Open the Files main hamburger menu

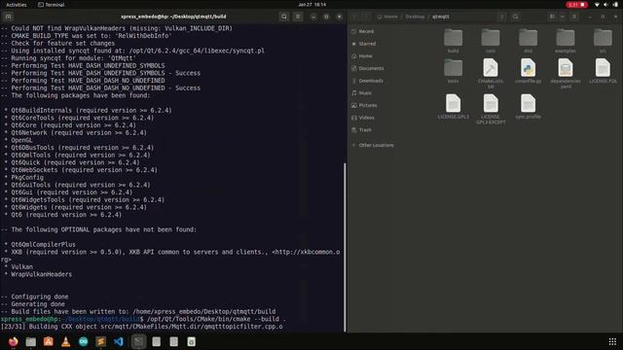(574, 17)
